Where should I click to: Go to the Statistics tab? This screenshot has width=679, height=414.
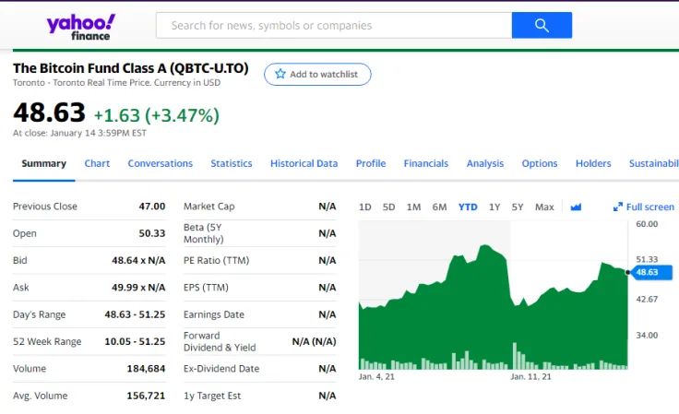(232, 163)
